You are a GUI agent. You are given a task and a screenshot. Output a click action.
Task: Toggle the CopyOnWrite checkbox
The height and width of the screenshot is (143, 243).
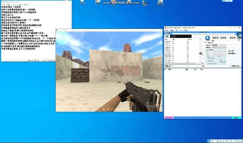(207, 58)
